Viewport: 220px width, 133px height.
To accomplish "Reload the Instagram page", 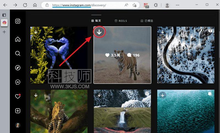I will click(25, 5).
